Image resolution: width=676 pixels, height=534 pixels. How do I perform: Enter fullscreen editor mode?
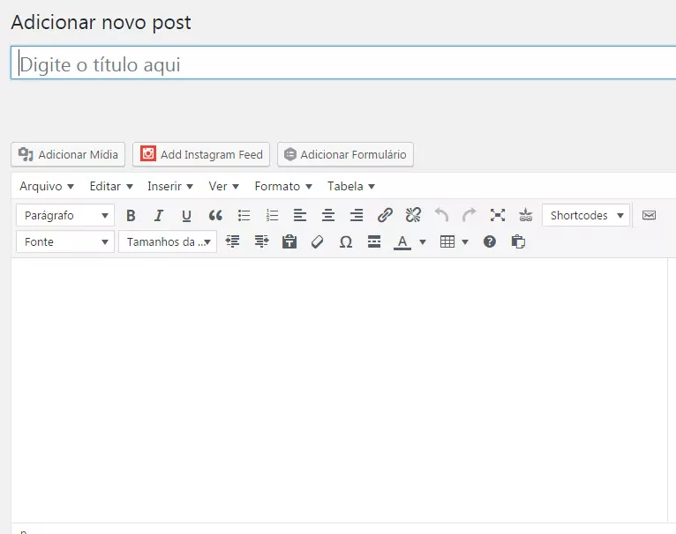pos(498,215)
